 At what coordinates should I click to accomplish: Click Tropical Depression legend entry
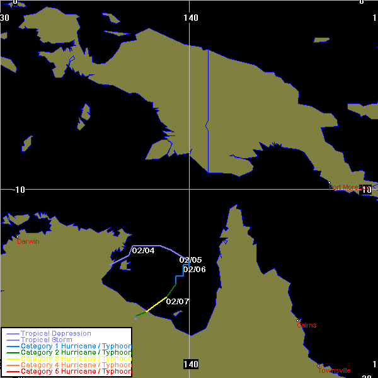click(x=55, y=333)
